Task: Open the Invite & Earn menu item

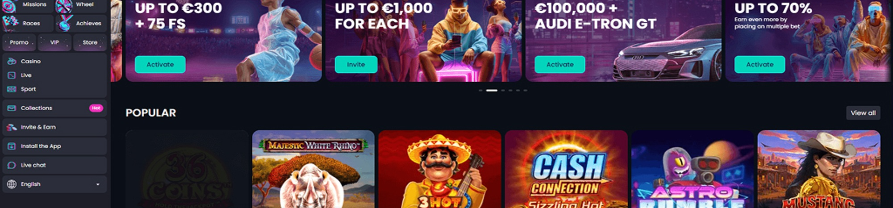Action: [x=54, y=127]
